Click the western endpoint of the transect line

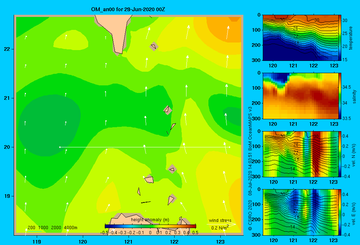[60, 147]
